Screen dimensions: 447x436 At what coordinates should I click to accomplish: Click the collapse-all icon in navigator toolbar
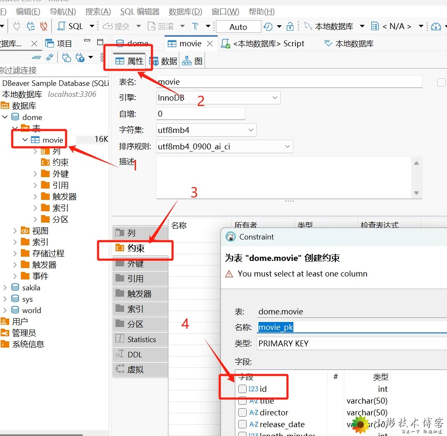tap(36, 57)
